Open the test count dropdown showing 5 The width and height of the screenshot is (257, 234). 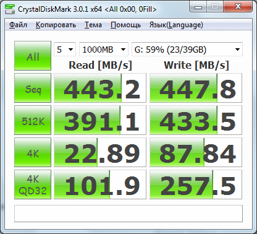65,50
